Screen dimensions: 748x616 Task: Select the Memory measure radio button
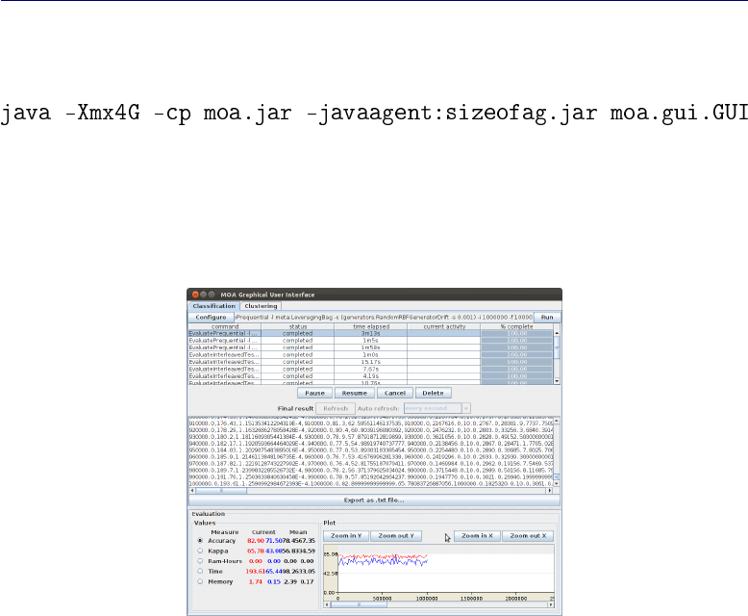coord(200,581)
